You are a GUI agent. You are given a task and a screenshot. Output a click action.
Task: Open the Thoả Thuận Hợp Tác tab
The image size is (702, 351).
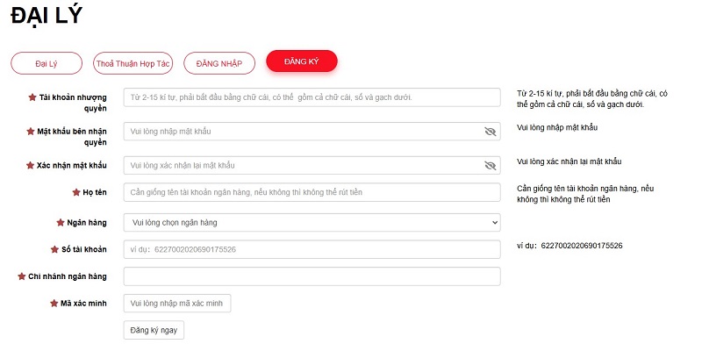click(x=133, y=63)
